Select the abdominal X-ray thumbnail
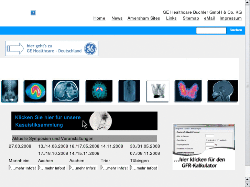The height and width of the screenshot is (187, 250). [x=10, y=91]
